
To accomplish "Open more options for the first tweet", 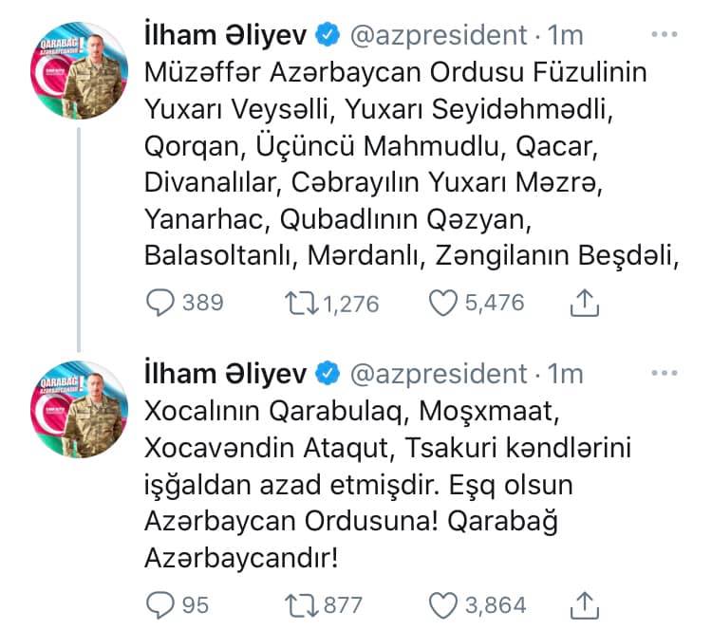I will (x=665, y=35).
